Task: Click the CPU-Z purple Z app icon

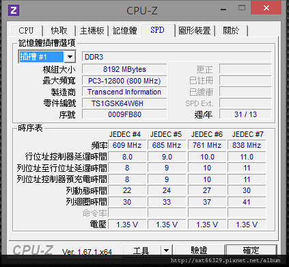Action: pyautogui.click(x=14, y=10)
